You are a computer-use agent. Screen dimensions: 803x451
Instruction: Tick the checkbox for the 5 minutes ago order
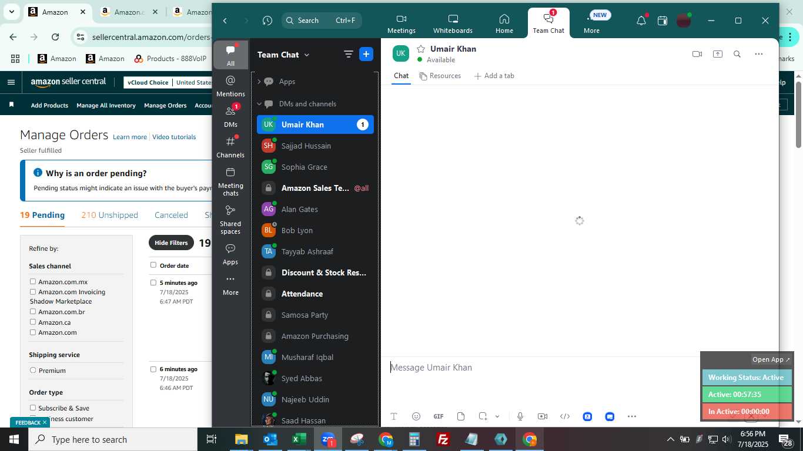(x=153, y=282)
